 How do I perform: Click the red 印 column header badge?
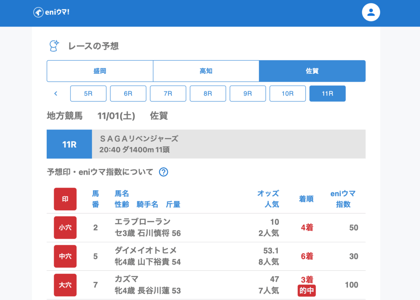[x=65, y=199]
